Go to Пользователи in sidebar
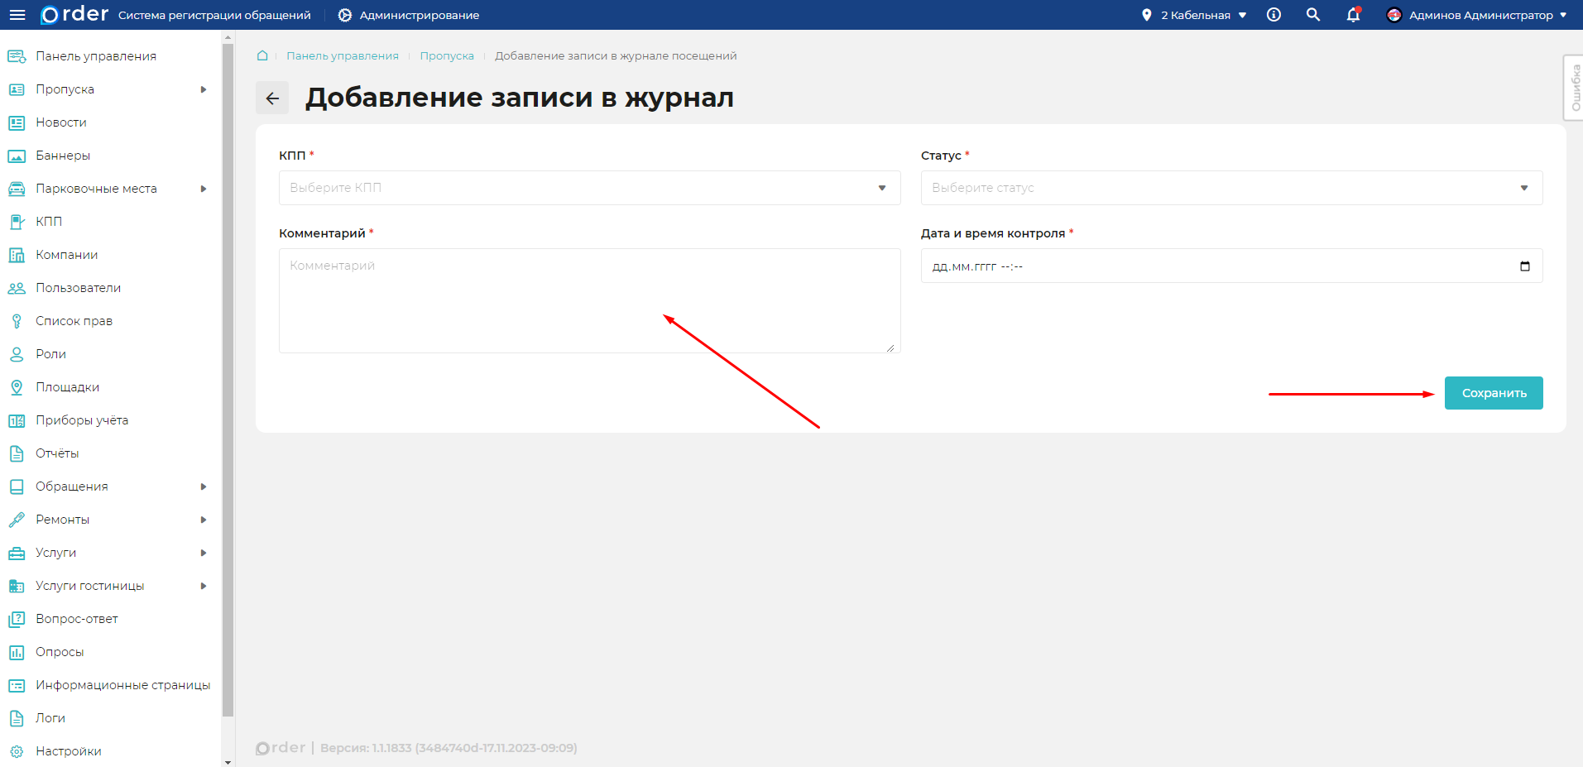 click(x=78, y=288)
